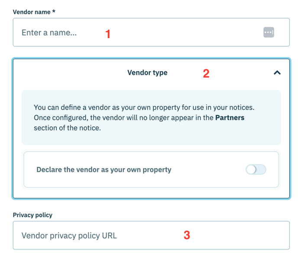
Task: Click the required asterisk beside Vendor name
Action: (x=54, y=11)
